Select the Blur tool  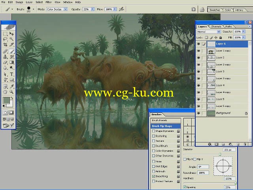[5, 68]
